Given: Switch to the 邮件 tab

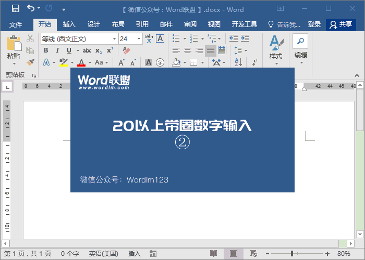Looking at the screenshot, I should 166,24.
